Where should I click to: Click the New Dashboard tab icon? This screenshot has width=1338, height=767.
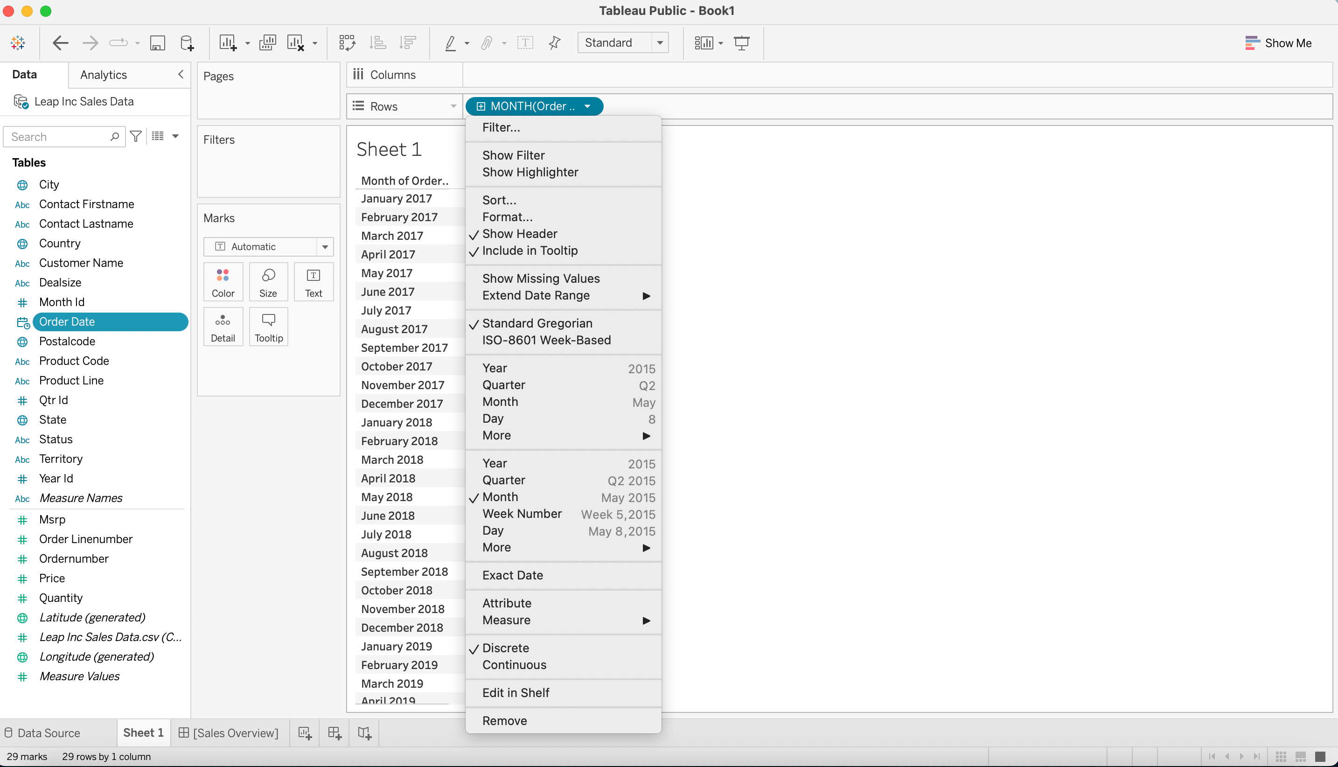(334, 733)
